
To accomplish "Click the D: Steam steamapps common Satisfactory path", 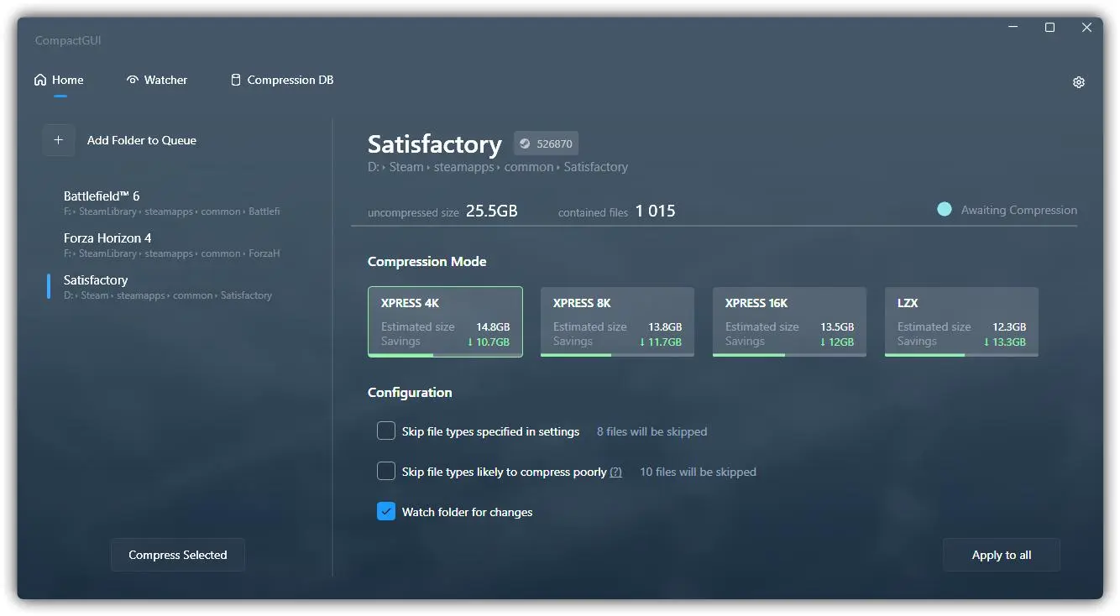I will click(x=498, y=167).
